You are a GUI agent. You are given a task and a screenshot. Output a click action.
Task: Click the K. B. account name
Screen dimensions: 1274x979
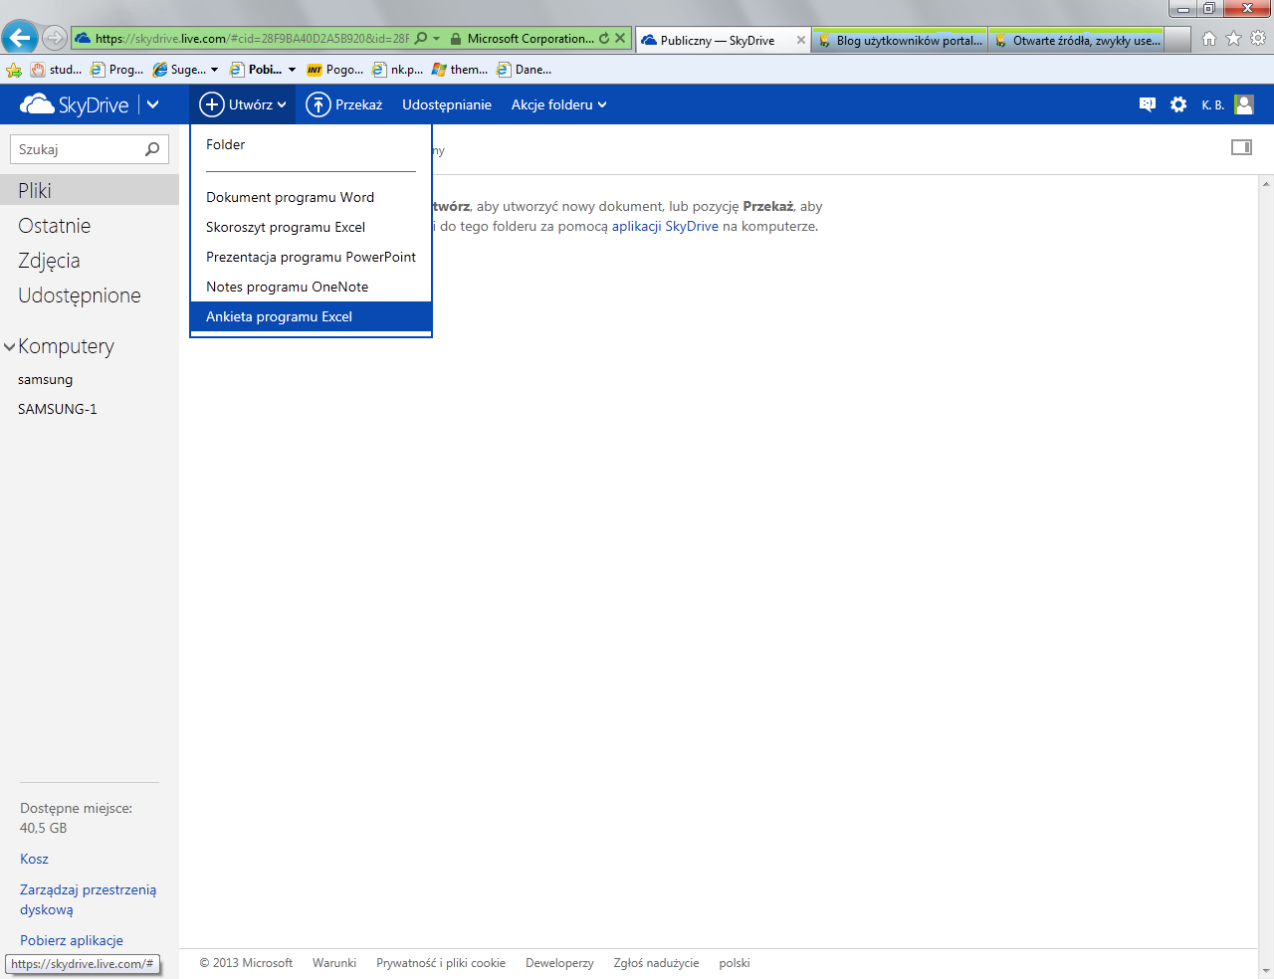1212,104
